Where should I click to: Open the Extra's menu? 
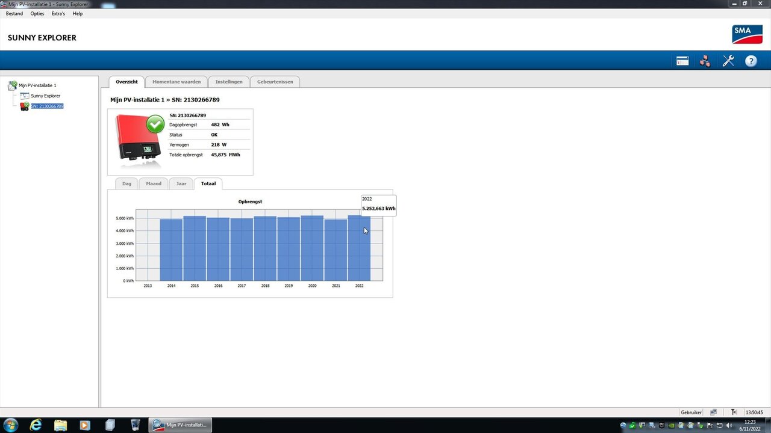point(58,13)
